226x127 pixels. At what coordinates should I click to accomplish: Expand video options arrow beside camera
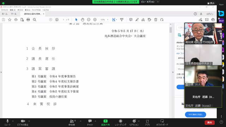pos(29,121)
